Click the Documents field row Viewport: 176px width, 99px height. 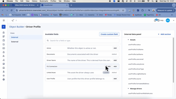[x=82, y=54]
